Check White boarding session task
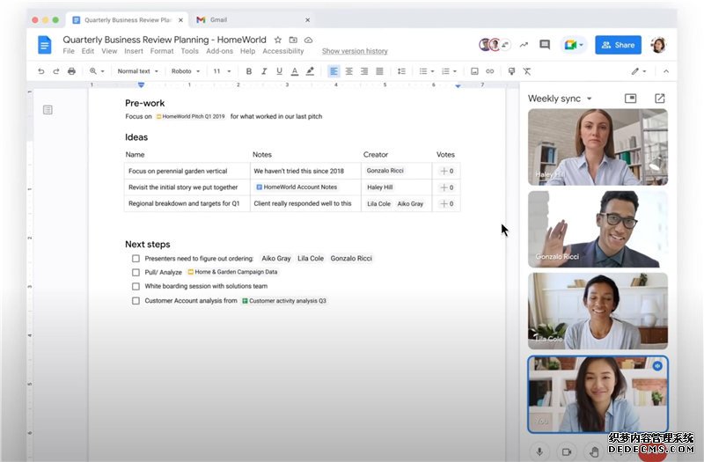The width and height of the screenshot is (704, 462). [136, 286]
